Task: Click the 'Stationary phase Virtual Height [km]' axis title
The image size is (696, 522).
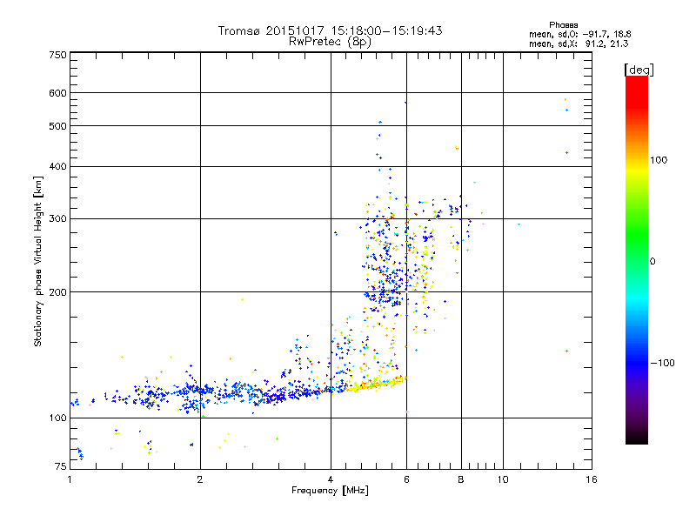Action: (x=38, y=261)
